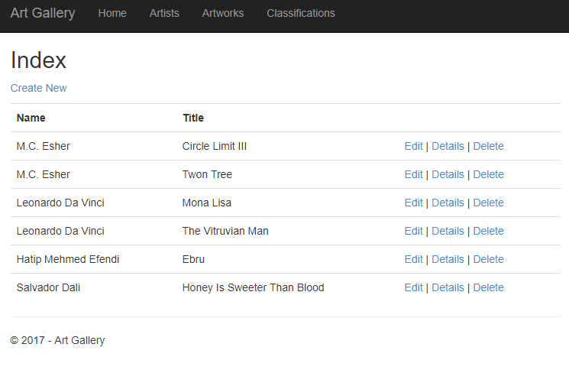The width and height of the screenshot is (569, 373).
Task: Edit the Circle Limit III artwork
Action: pos(414,146)
